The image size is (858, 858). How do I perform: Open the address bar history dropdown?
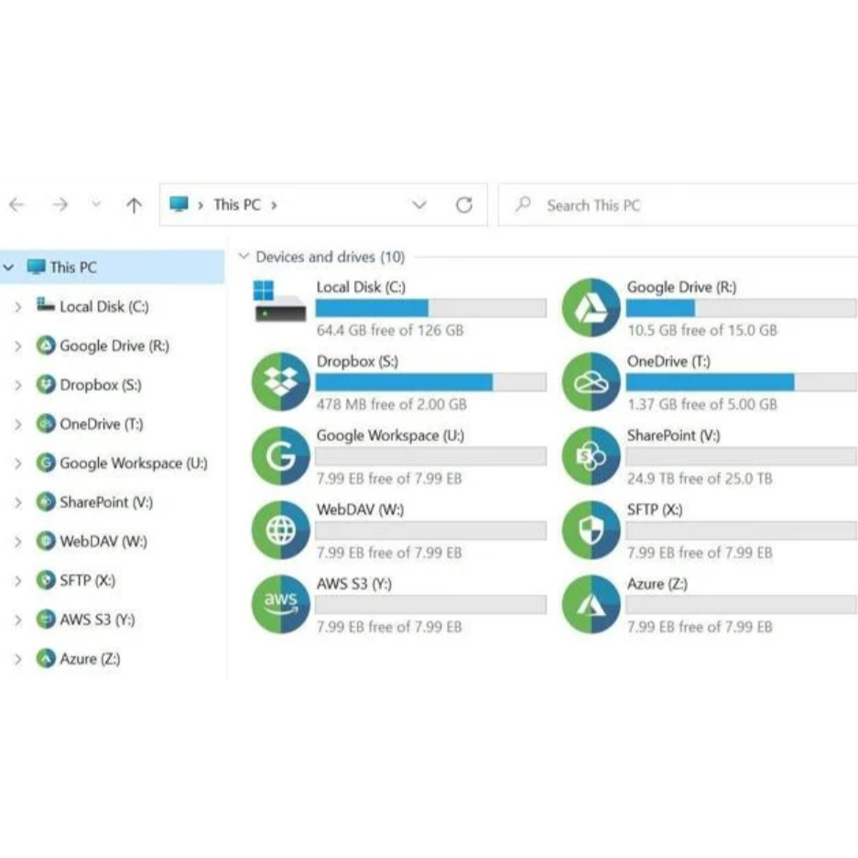click(x=419, y=205)
